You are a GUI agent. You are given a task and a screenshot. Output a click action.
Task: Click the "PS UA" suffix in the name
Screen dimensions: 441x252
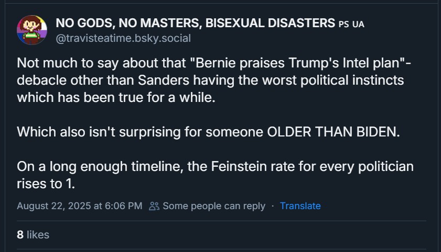(x=351, y=24)
